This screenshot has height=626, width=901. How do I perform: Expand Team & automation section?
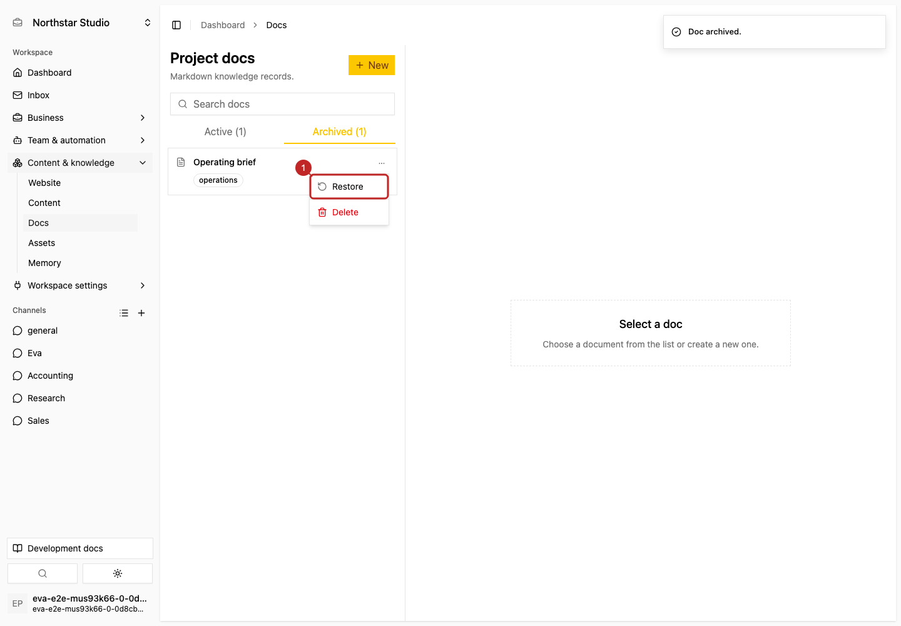tap(80, 140)
